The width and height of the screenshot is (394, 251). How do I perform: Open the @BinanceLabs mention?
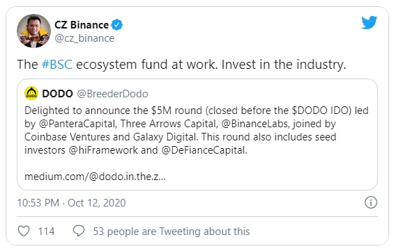point(255,124)
